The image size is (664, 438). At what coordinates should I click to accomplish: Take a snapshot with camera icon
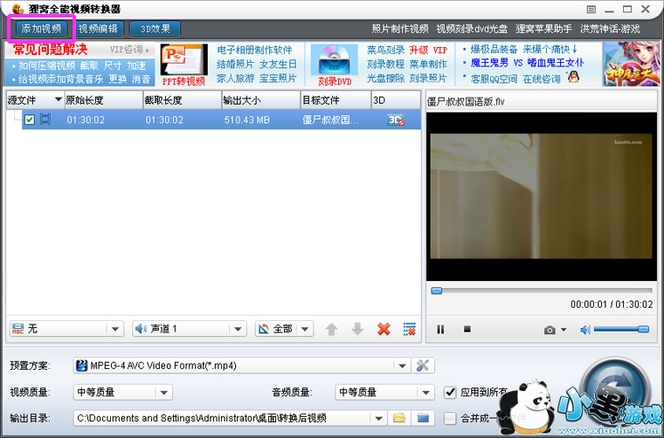[x=550, y=330]
